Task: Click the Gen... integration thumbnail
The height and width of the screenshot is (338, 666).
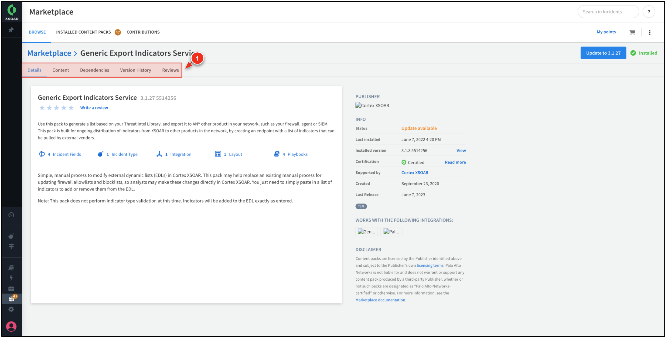Action: pyautogui.click(x=366, y=232)
